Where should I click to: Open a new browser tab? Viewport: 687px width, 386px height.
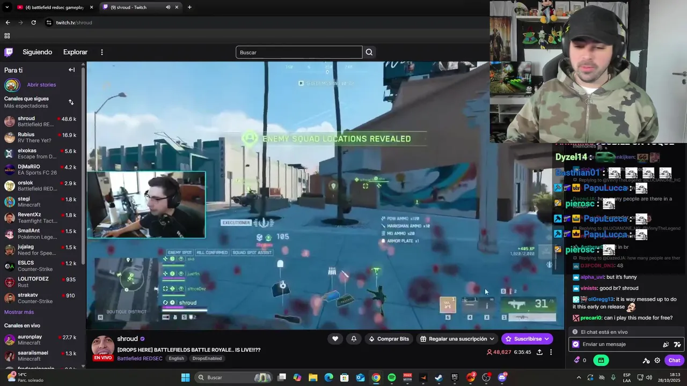point(189,8)
